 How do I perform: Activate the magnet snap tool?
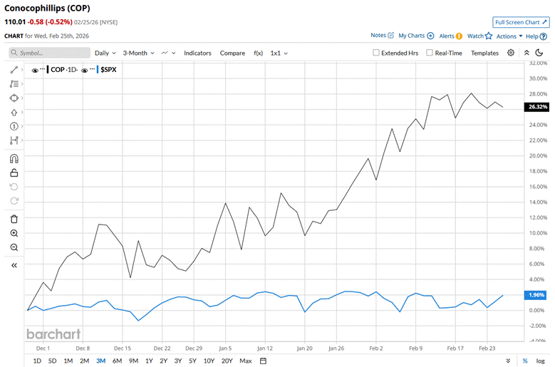[14, 158]
